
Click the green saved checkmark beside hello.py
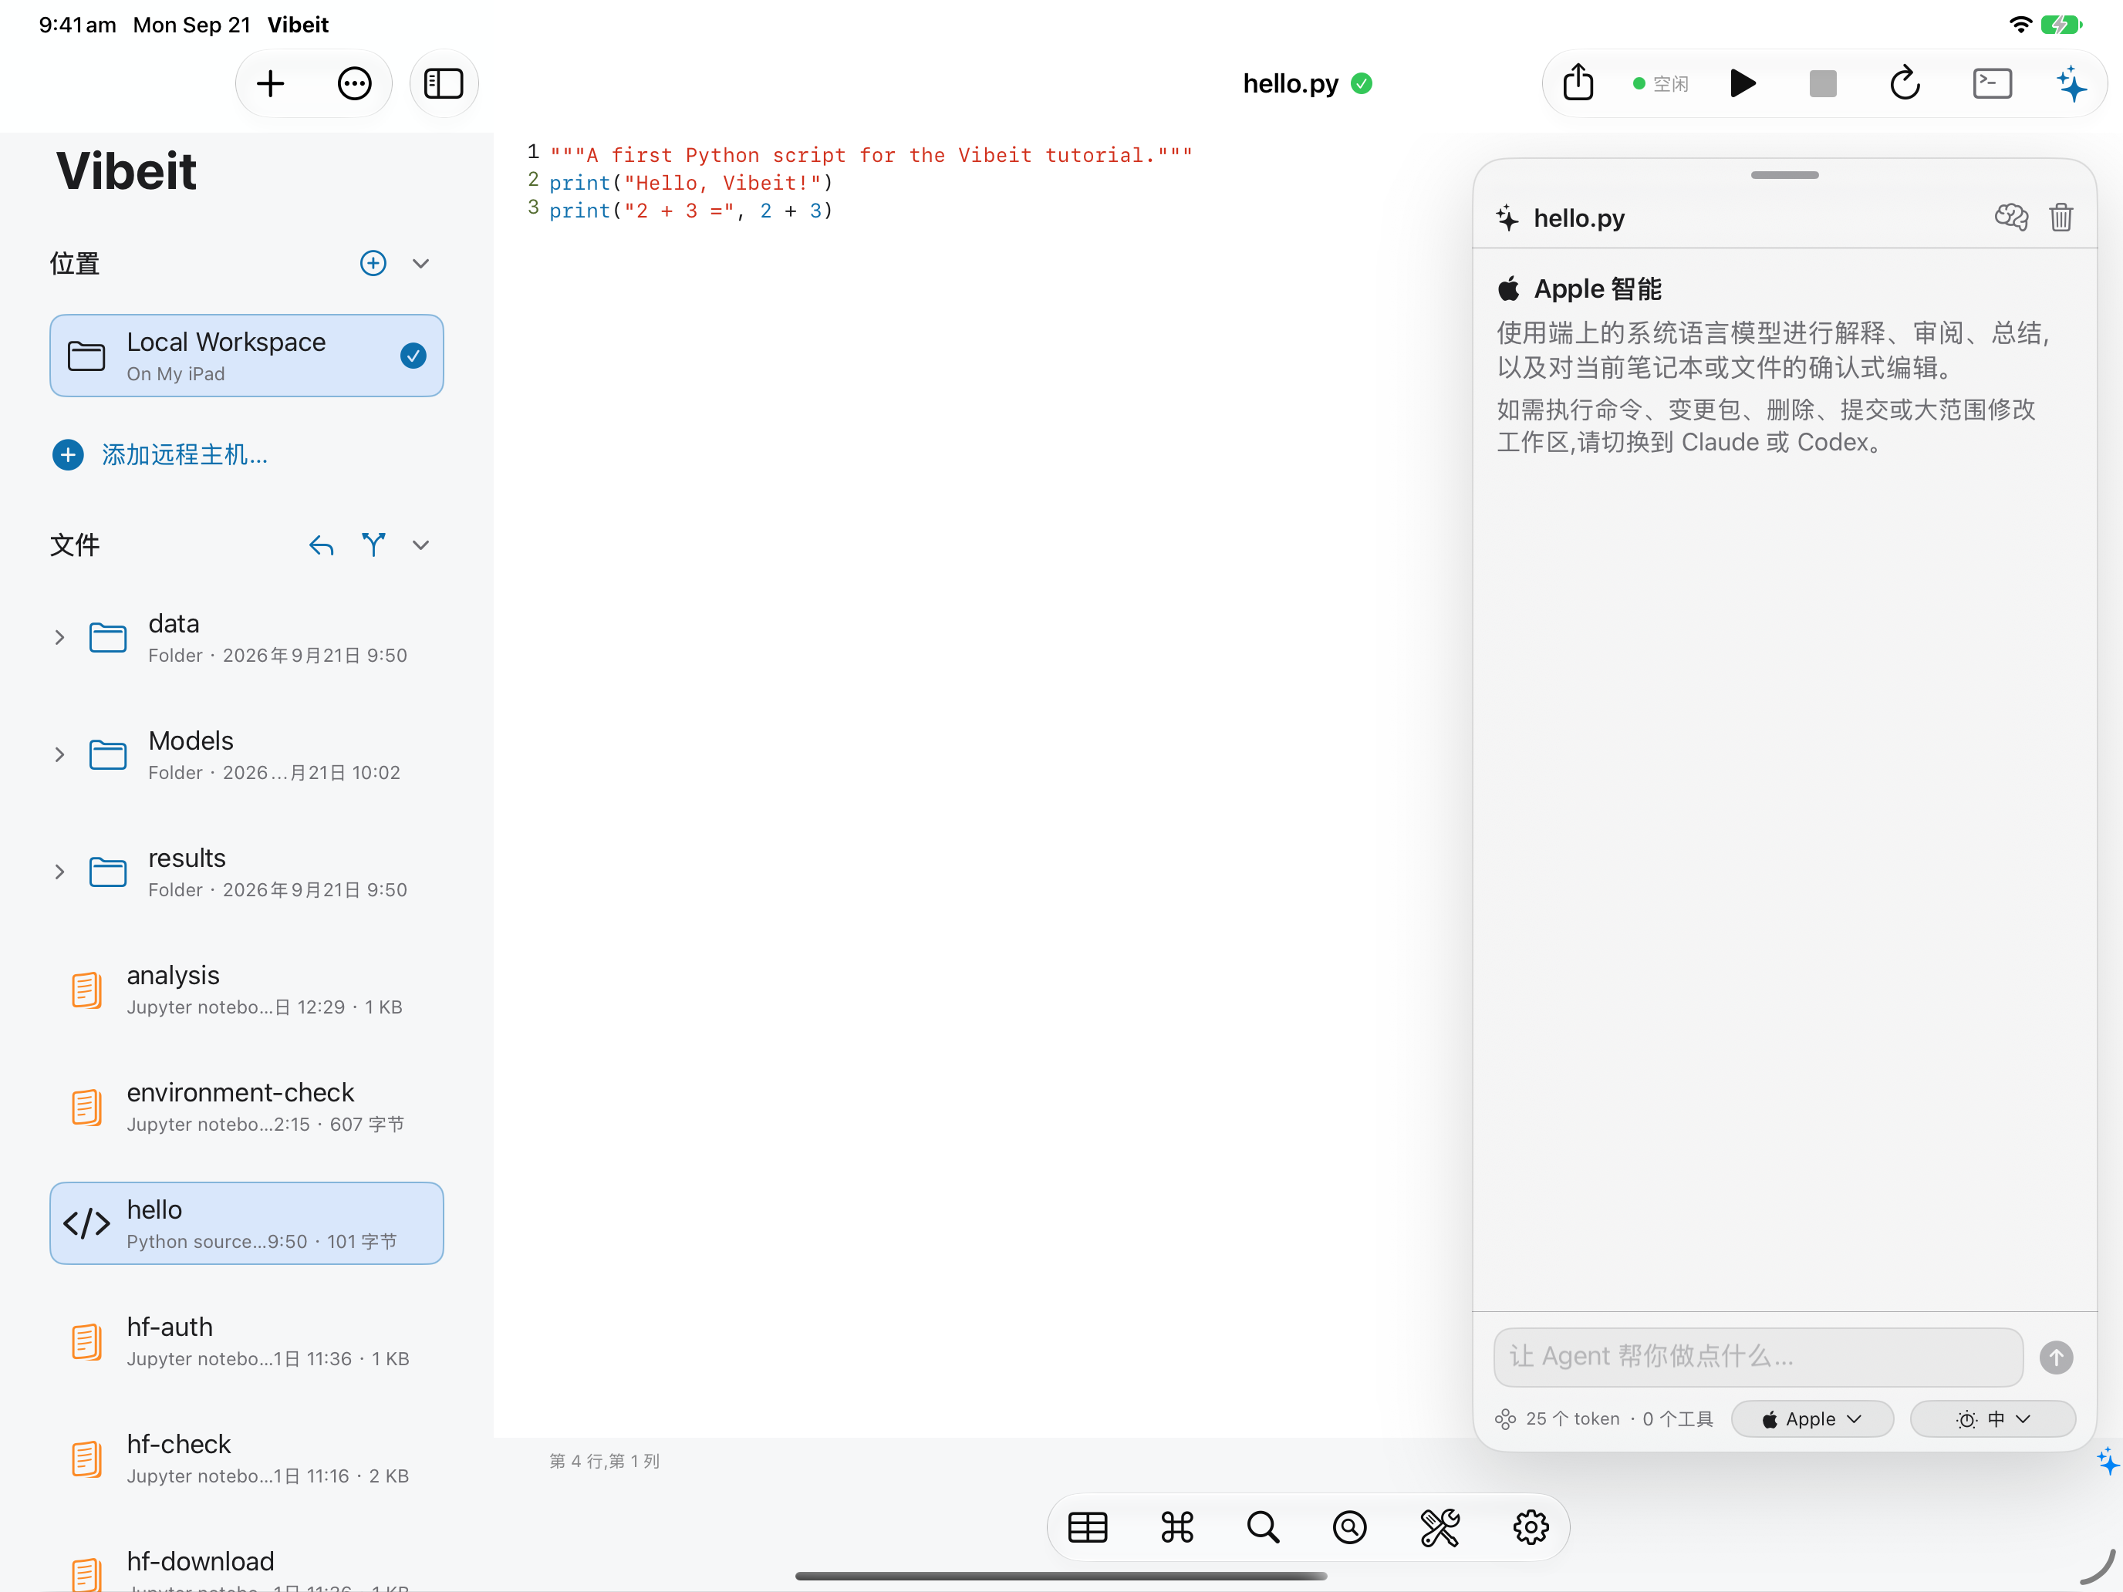point(1361,83)
